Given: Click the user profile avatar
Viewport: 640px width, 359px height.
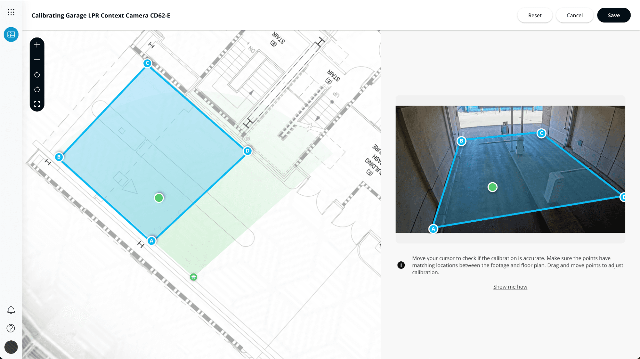Looking at the screenshot, I should tap(11, 347).
